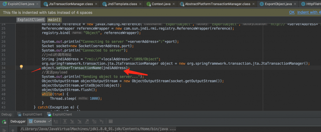Click the interface icon on Context.java tab
The height and width of the screenshot is (132, 321).
point(149,4)
